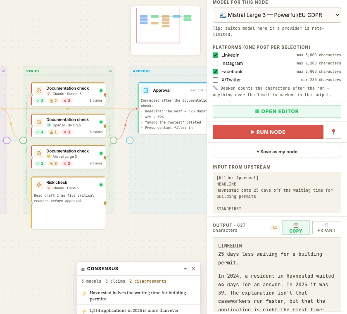Click the 4 passed claims badge on the GPT-5.5 node
This screenshot has height=314, width=347.
pos(40,132)
